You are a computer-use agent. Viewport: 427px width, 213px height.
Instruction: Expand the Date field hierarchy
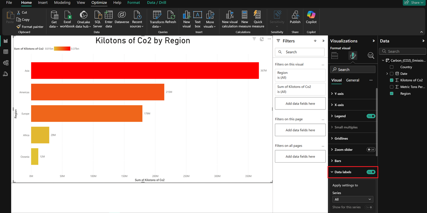tap(387, 74)
